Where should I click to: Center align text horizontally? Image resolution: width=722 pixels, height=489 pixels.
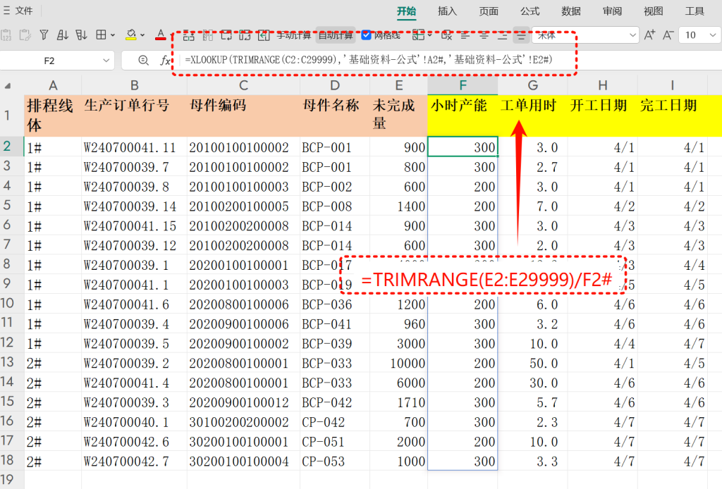click(x=484, y=35)
